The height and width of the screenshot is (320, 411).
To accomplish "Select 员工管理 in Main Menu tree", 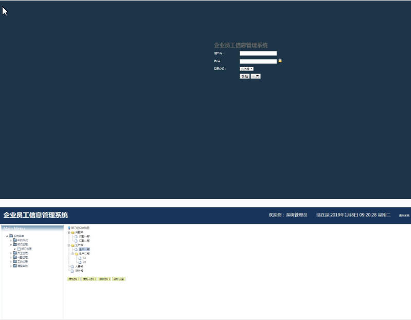I will 23,253.
